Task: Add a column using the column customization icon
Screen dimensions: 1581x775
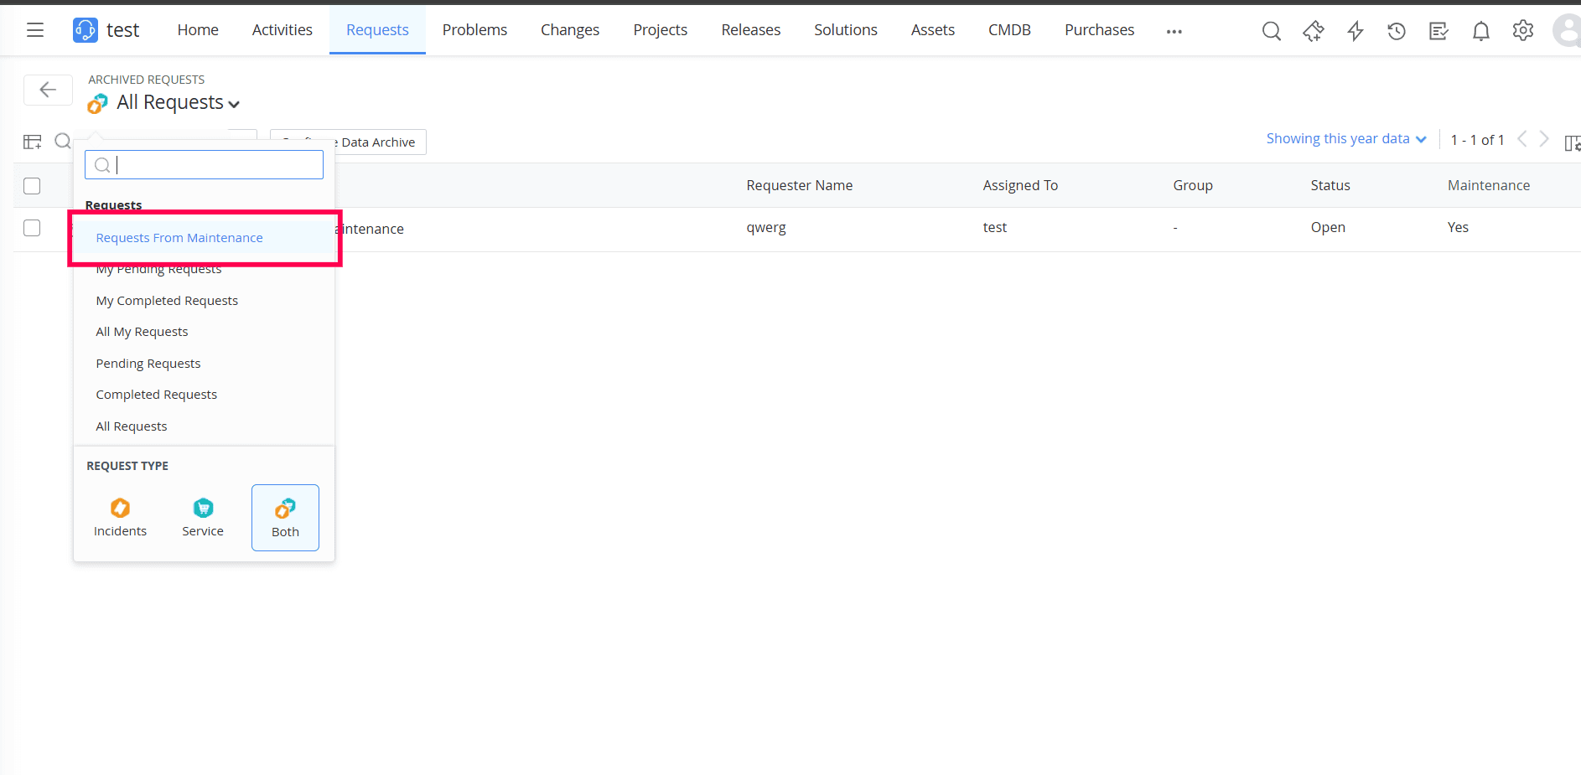Action: 32,141
